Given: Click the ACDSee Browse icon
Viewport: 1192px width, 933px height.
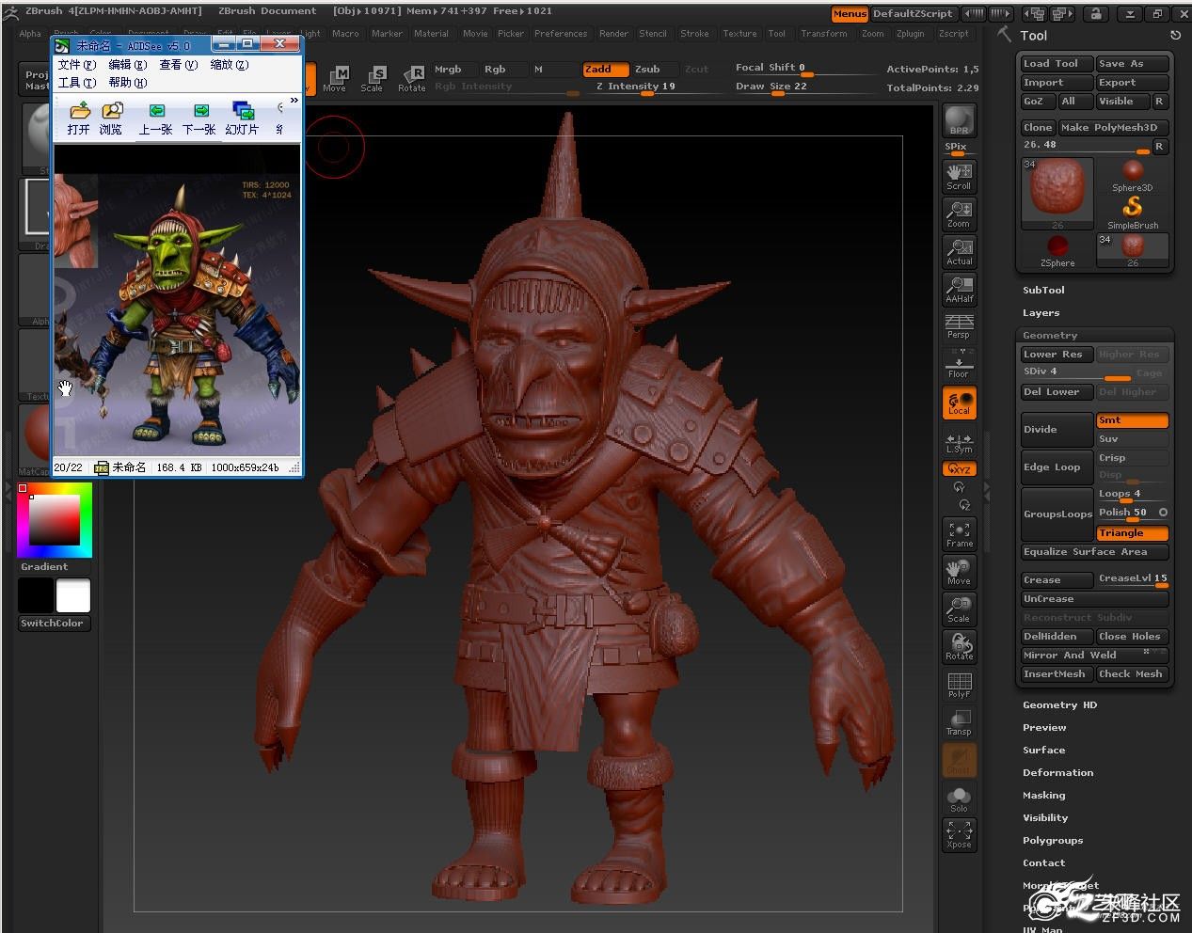Looking at the screenshot, I should 111,119.
